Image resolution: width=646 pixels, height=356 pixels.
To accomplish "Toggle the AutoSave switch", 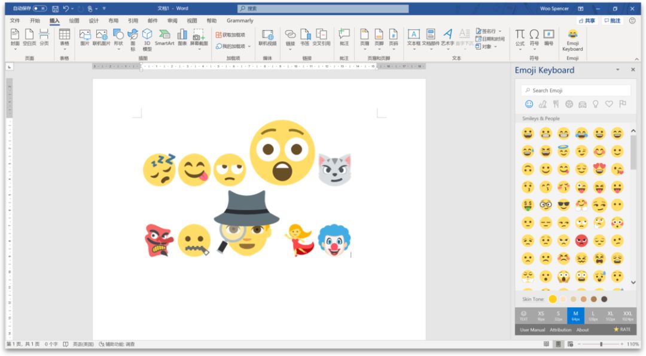I will coord(39,8).
